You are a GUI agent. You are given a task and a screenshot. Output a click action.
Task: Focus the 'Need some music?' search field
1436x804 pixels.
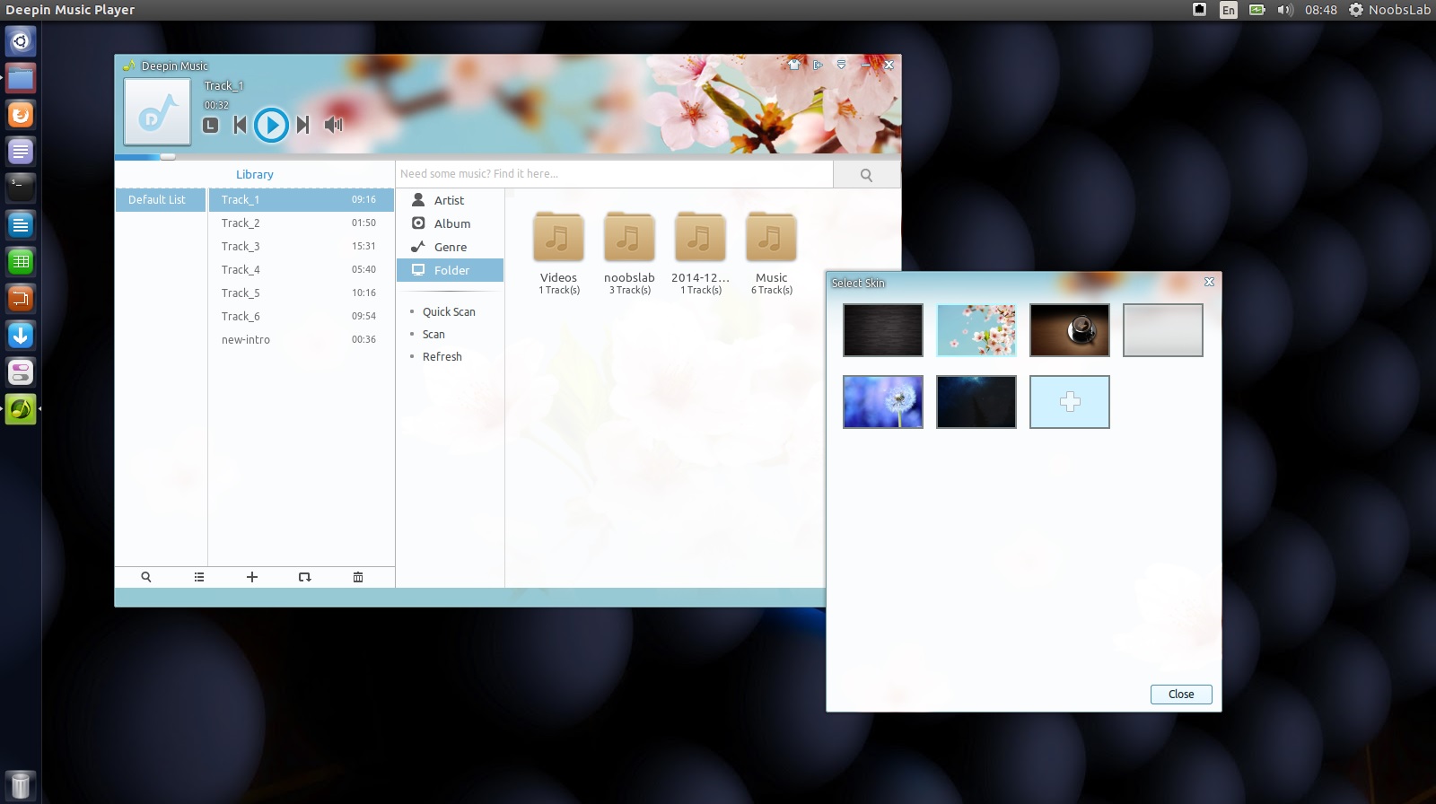point(615,174)
